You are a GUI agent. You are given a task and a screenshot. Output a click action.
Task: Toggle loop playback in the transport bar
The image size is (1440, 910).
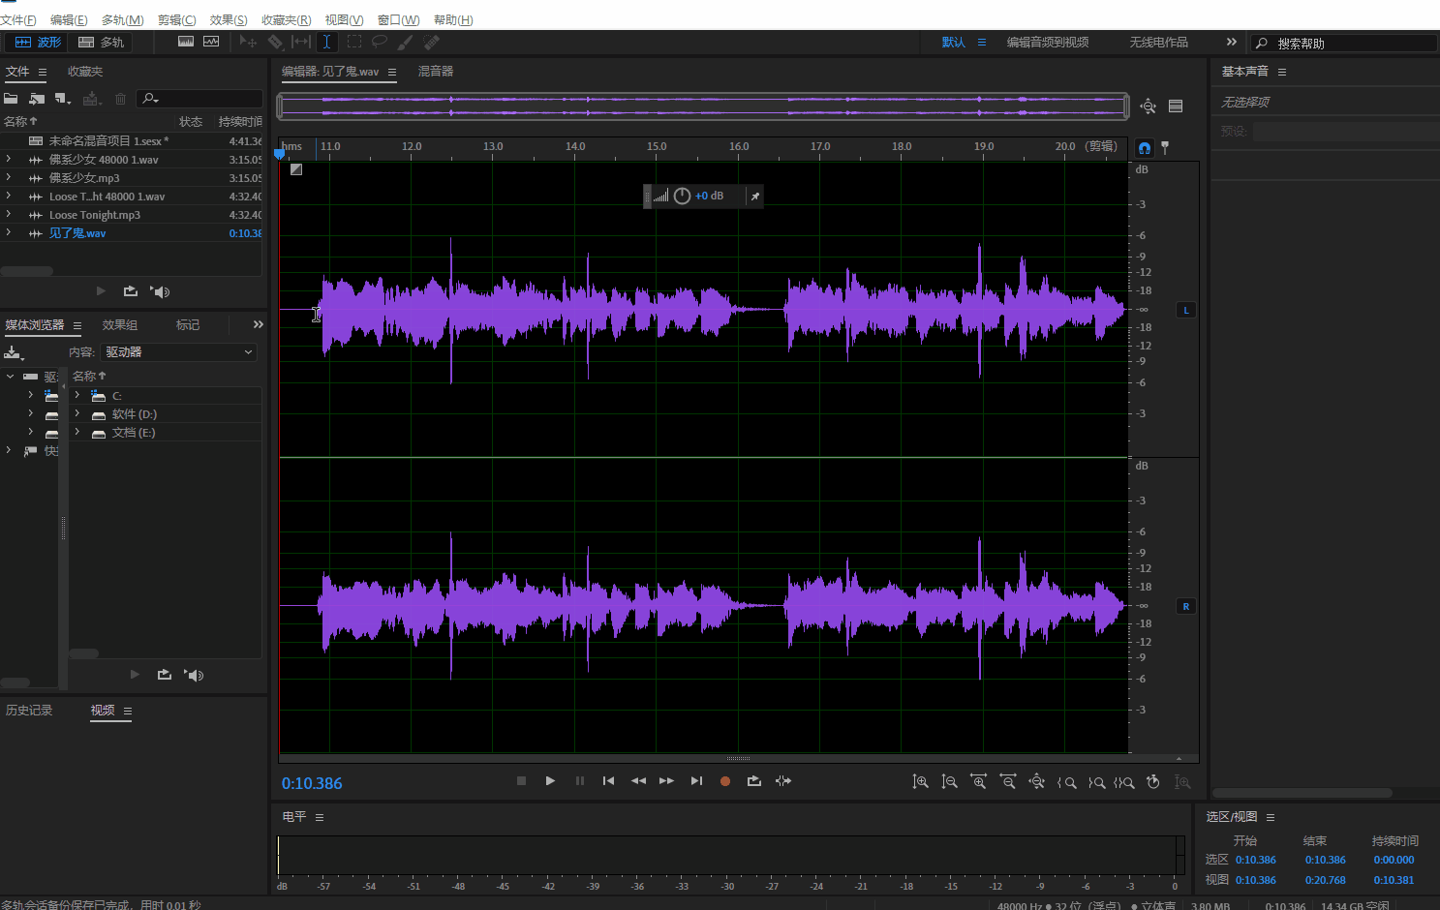(754, 781)
